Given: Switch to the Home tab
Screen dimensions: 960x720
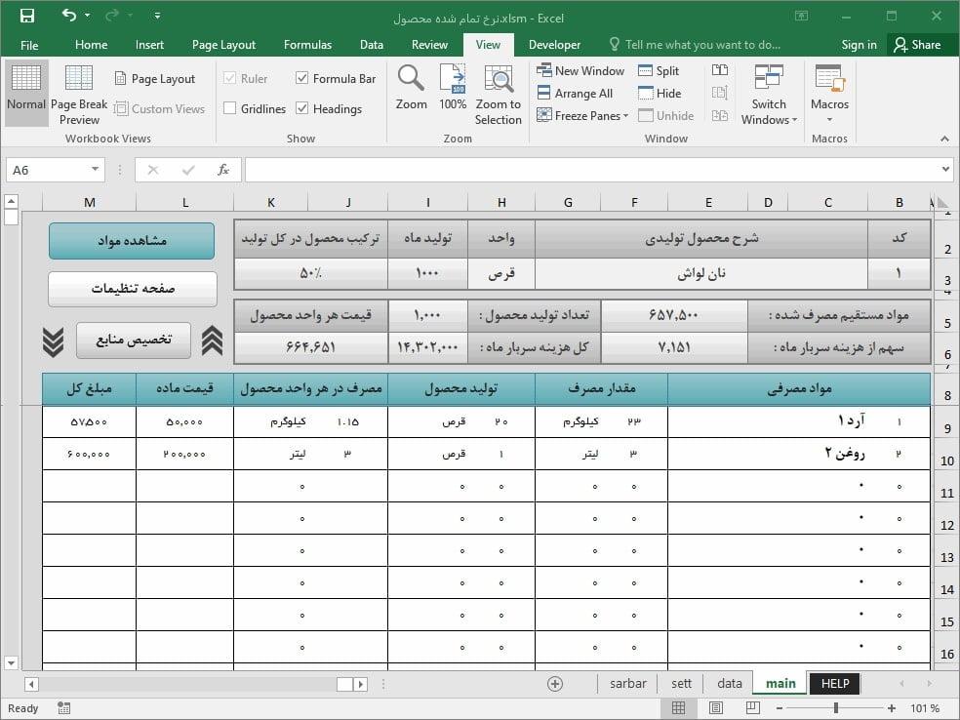Looking at the screenshot, I should point(92,45).
